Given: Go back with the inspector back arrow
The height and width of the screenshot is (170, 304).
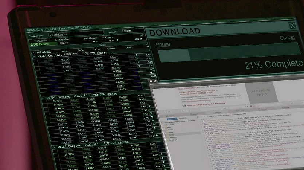Looking at the screenshot, I should 201,117.
